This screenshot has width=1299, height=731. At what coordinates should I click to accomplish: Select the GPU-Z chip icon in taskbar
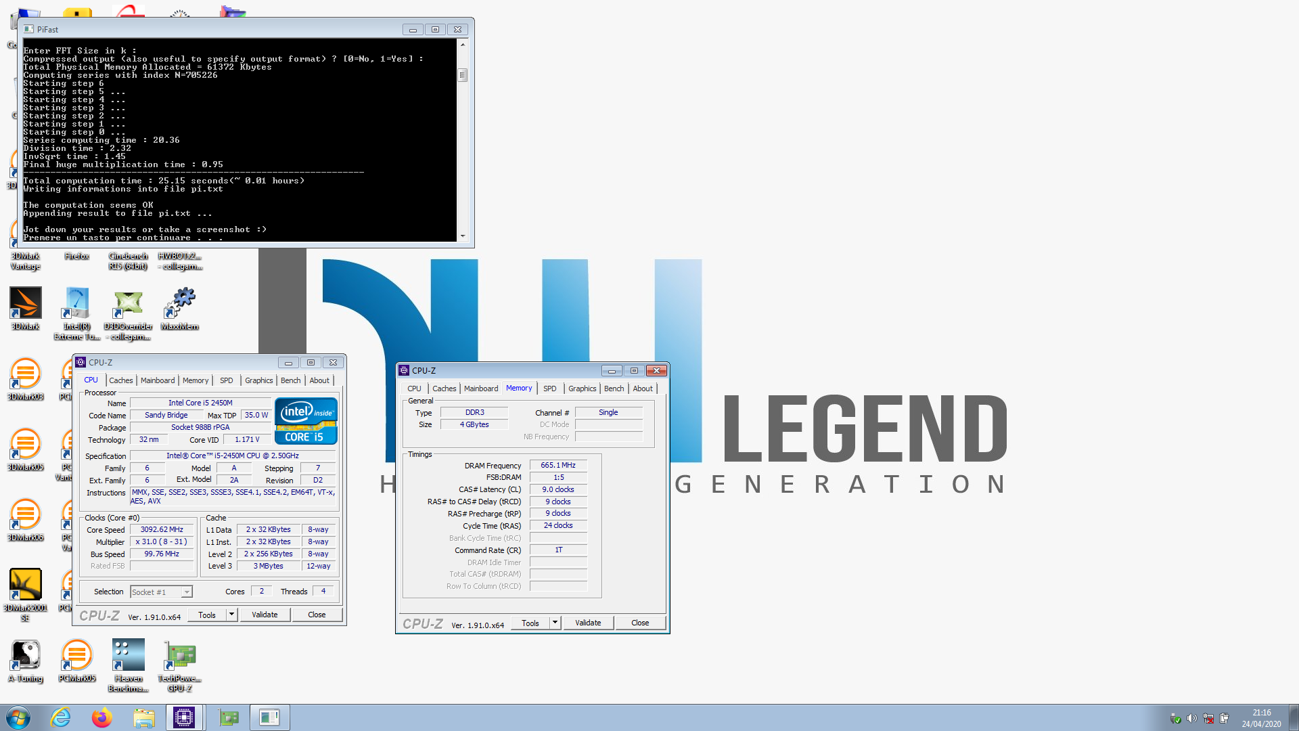pyautogui.click(x=229, y=717)
